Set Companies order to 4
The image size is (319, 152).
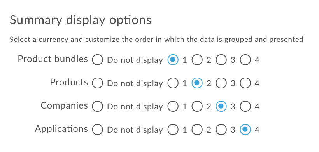click(245, 106)
